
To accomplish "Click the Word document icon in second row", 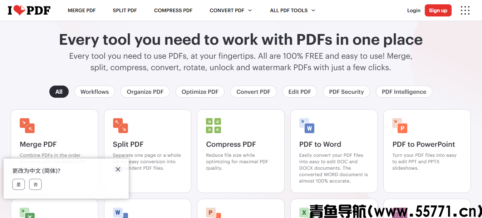I will coord(120,213).
